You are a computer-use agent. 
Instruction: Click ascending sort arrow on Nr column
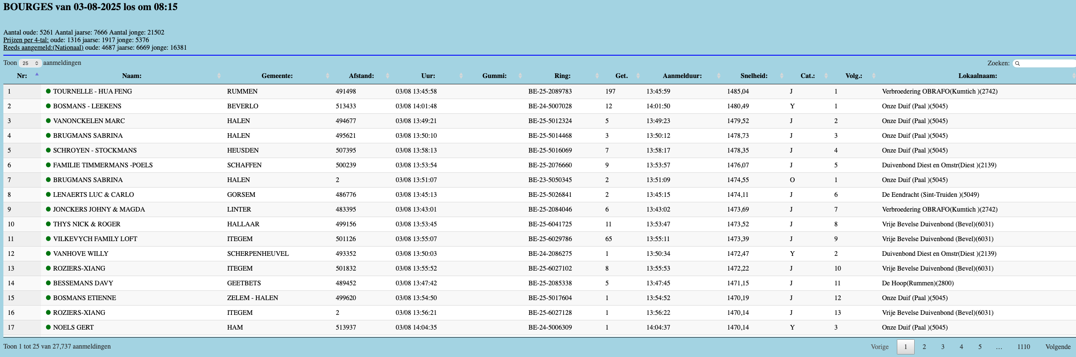tap(37, 75)
